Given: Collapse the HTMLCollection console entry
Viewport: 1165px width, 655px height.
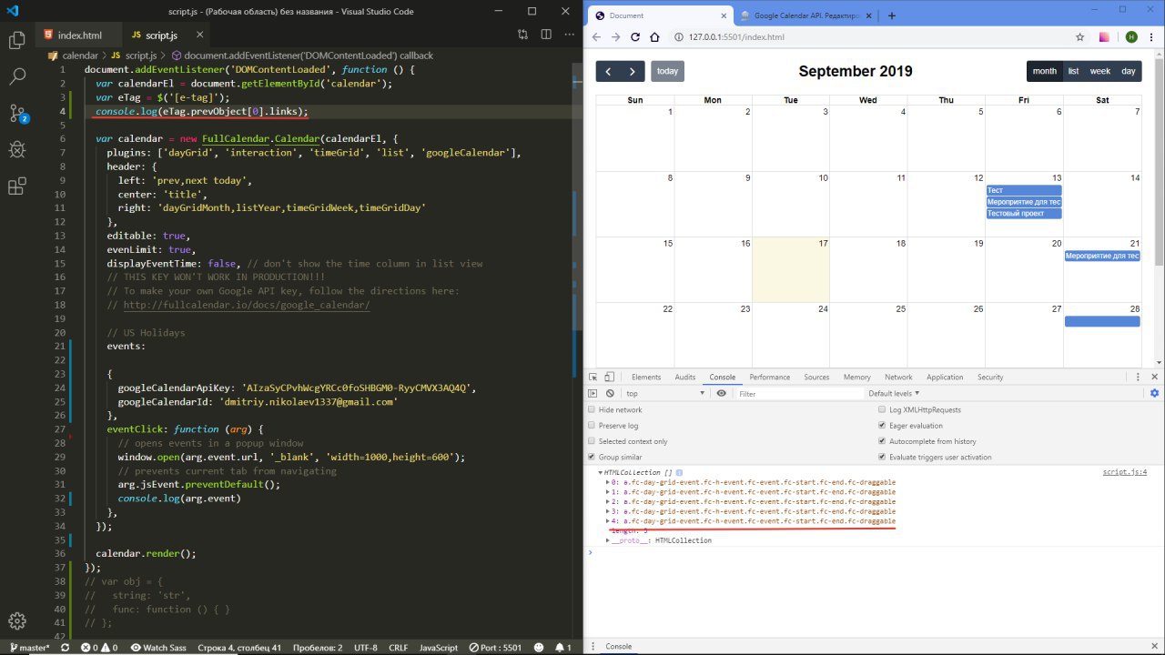Looking at the screenshot, I should coord(600,472).
